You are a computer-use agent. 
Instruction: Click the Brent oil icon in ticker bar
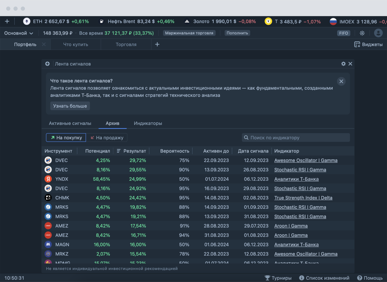pyautogui.click(x=101, y=21)
